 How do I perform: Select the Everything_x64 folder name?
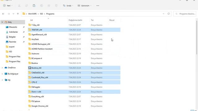(x=38, y=97)
